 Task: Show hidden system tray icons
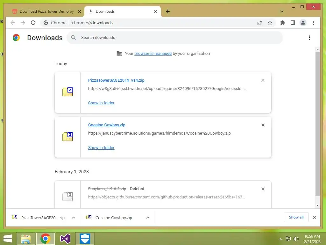pos(280,239)
